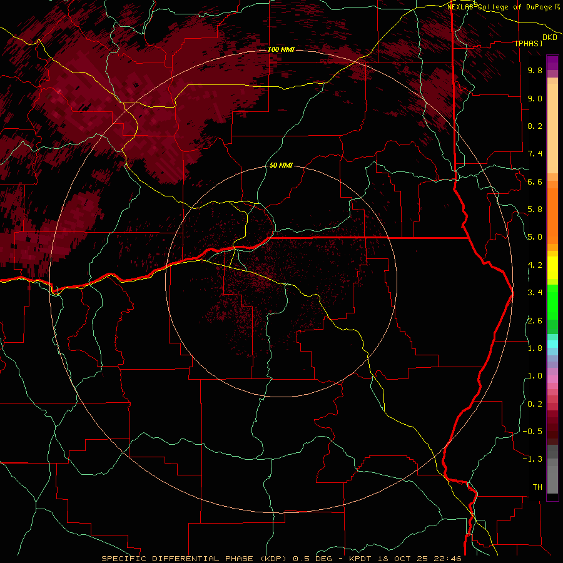
Task: Click the 2.6 value on the color scale
Action: pyautogui.click(x=535, y=320)
